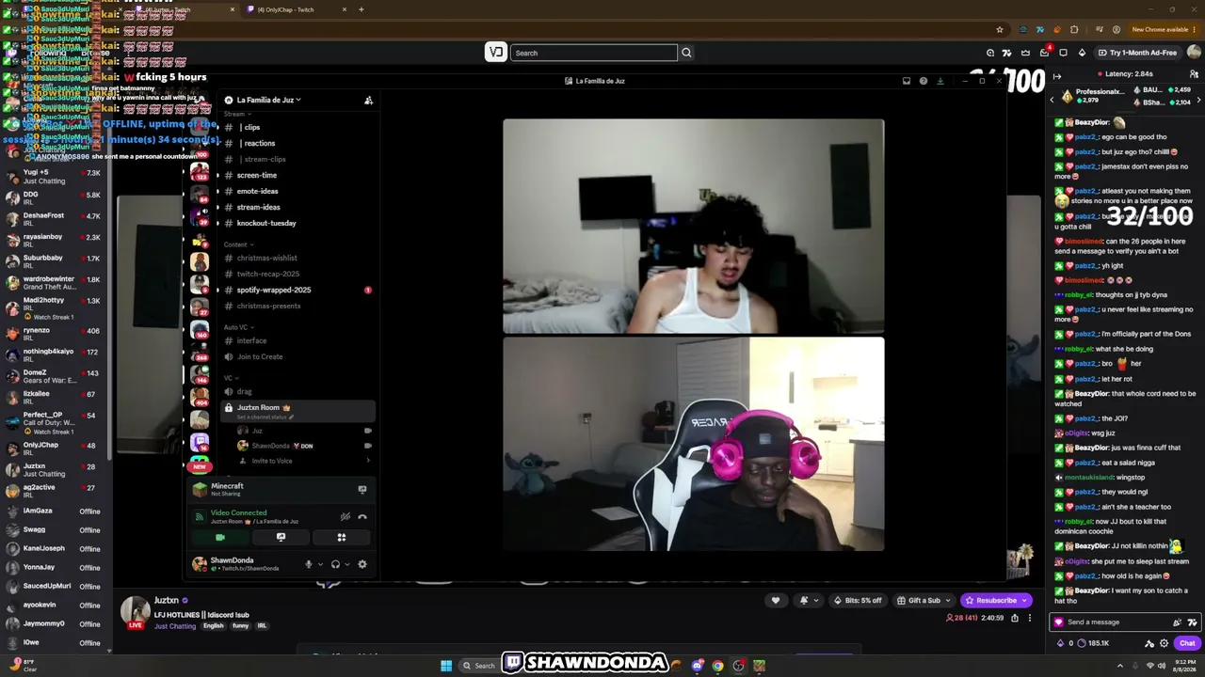This screenshot has width=1205, height=677.
Task: Send message with Chat button
Action: coord(1186,643)
